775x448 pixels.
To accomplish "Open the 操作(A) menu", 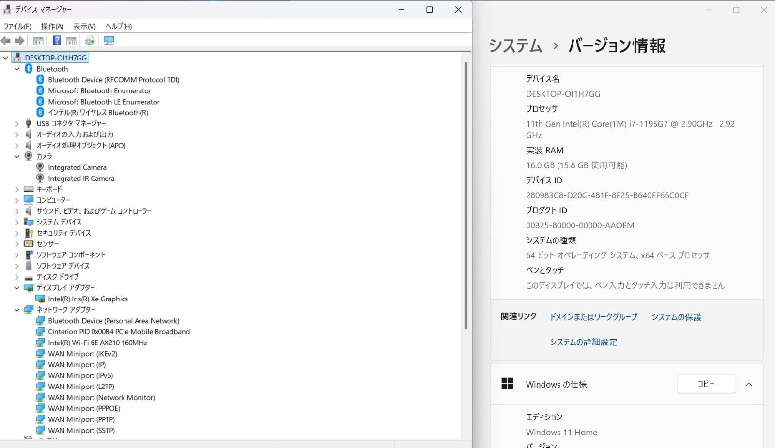I will (52, 26).
